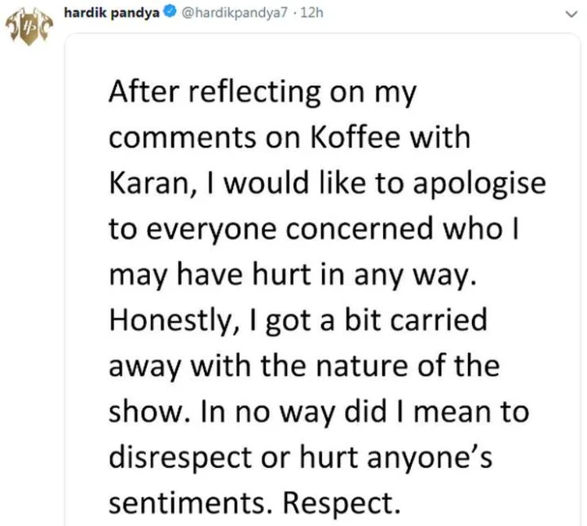Open the 12h timestamp permalink
Image resolution: width=587 pixels, height=526 pixels.
(311, 13)
